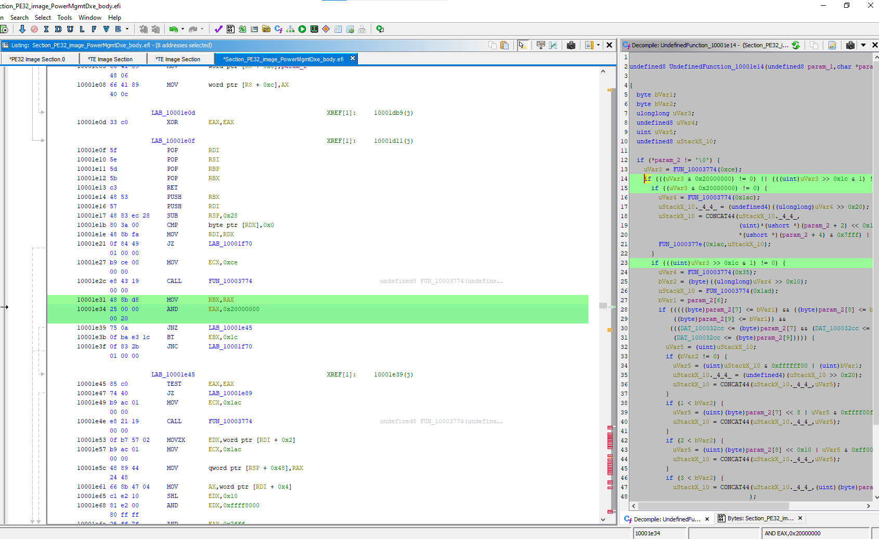Click status text AND EAX,0x20000000
Viewport: 879px width, 539px height.
(x=793, y=533)
